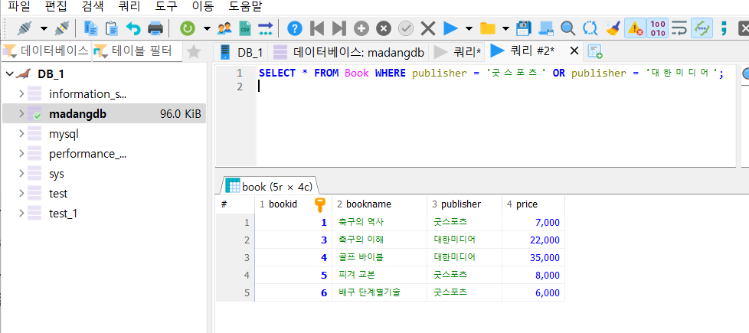Disconnect session using unplugged connector icon

61,28
